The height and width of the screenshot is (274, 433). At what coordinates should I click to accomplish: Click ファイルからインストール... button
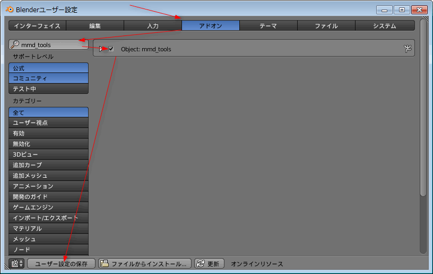tap(145, 263)
